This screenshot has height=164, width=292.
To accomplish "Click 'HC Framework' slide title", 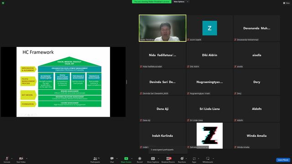I will click(38, 52).
